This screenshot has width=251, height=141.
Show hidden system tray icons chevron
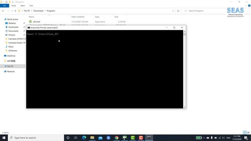click(x=204, y=138)
